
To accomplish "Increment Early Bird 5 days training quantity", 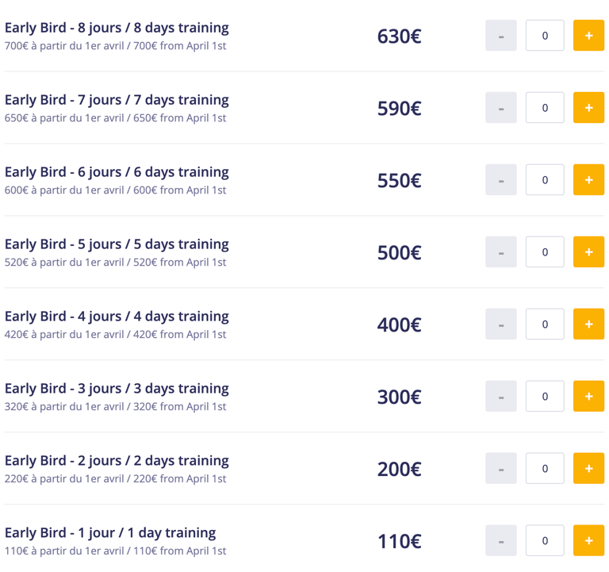I will coord(588,252).
